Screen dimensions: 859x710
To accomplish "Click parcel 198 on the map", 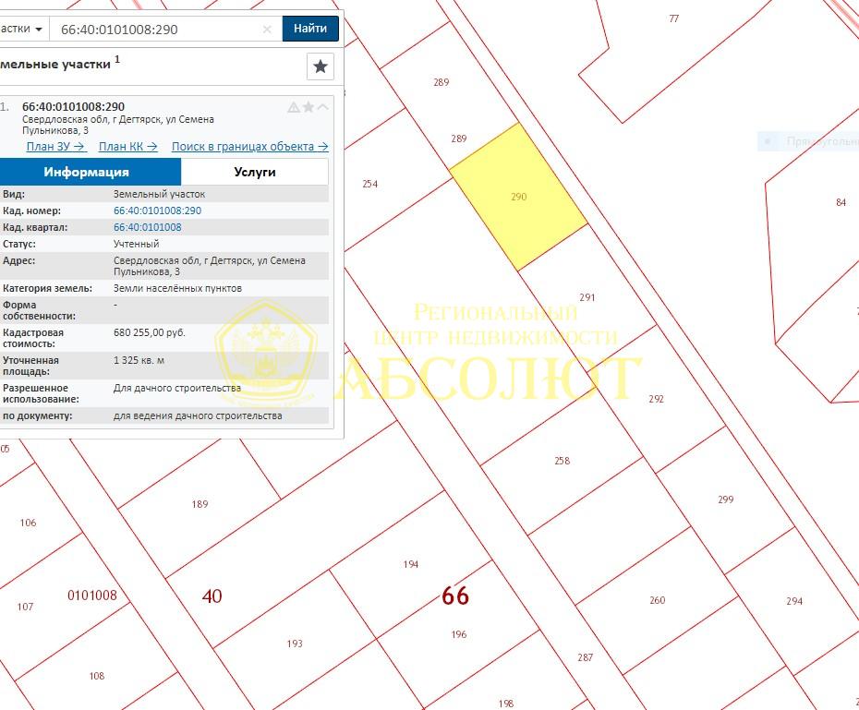I will pos(506,704).
